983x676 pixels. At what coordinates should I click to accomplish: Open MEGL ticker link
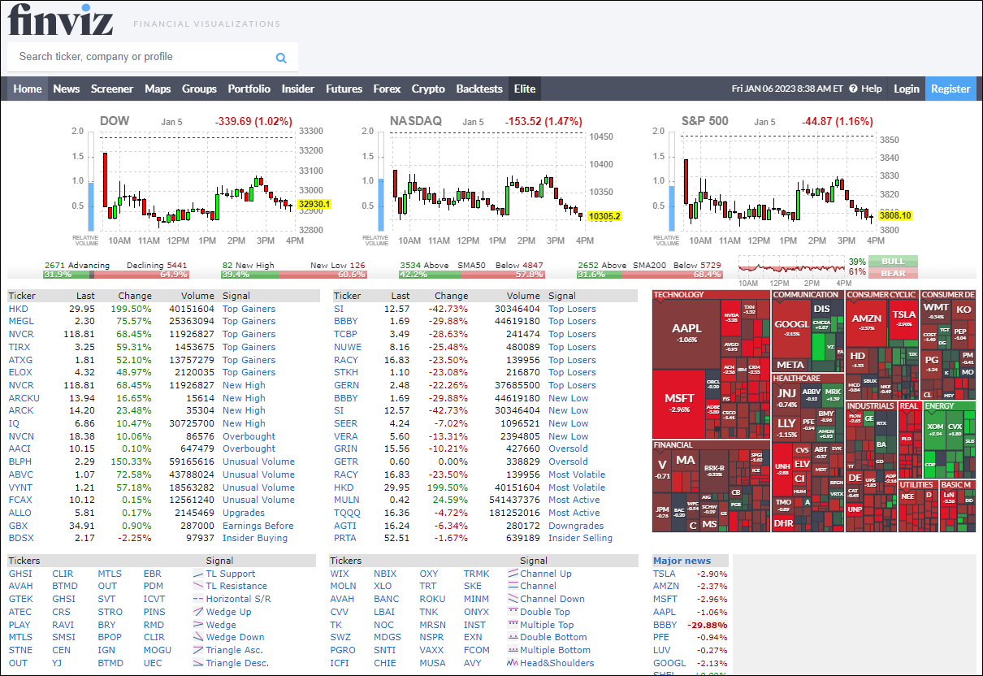[x=21, y=322]
